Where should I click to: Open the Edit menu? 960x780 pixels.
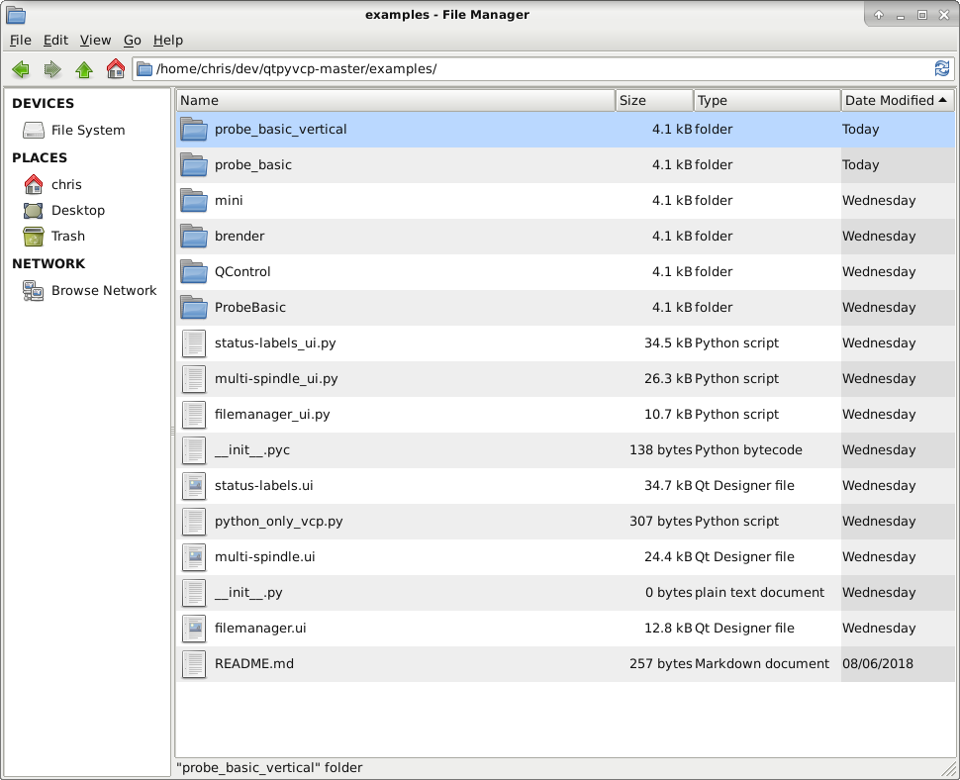pyautogui.click(x=55, y=41)
